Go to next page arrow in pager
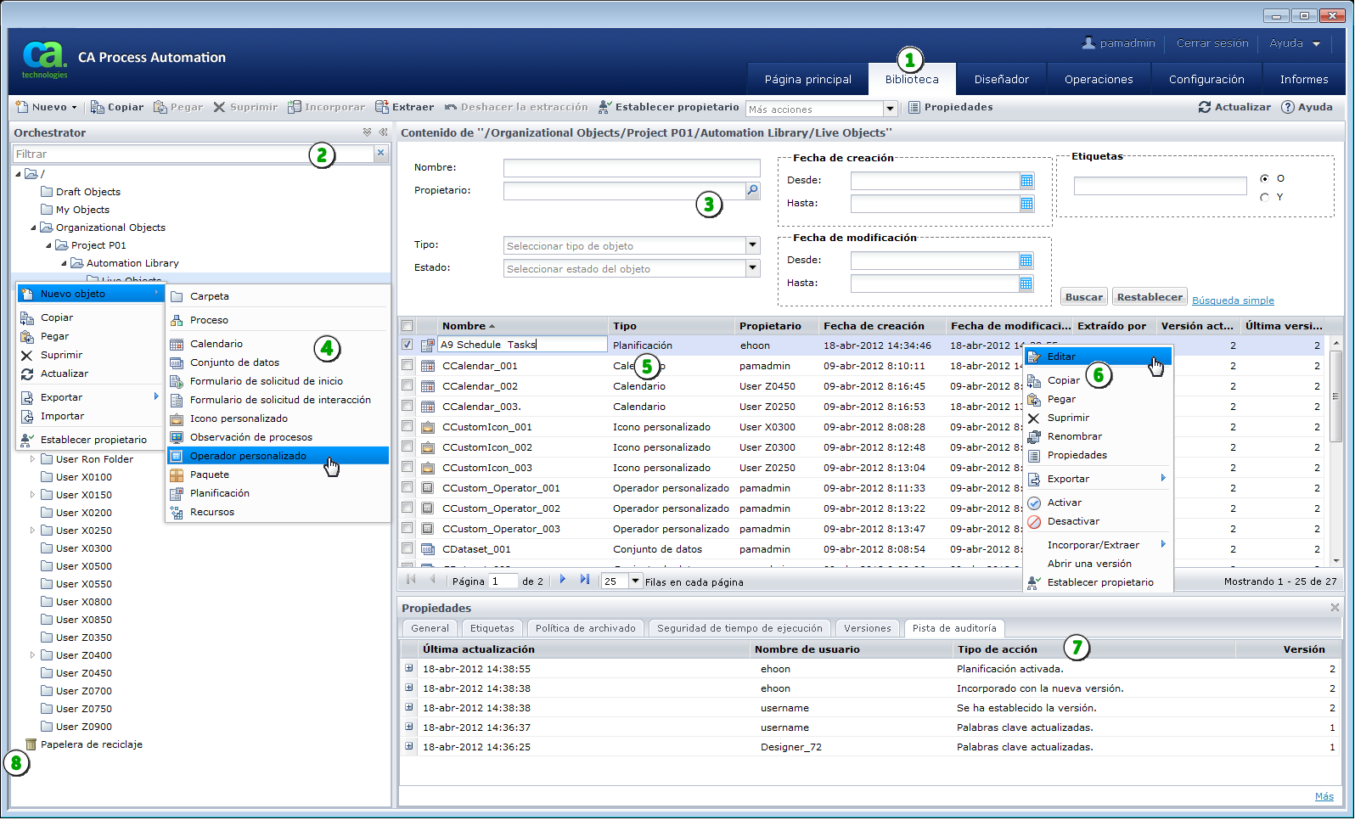Screen dimensions: 1355x820 [x=563, y=580]
